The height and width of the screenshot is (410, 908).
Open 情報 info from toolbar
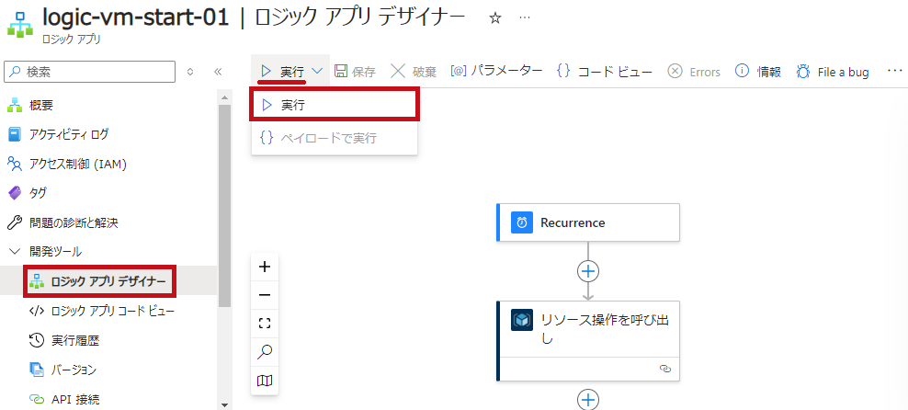pyautogui.click(x=758, y=72)
